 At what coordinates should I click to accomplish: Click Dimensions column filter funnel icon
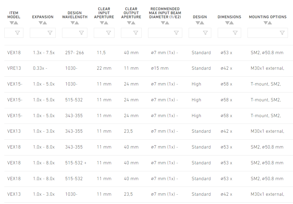pos(235,33)
